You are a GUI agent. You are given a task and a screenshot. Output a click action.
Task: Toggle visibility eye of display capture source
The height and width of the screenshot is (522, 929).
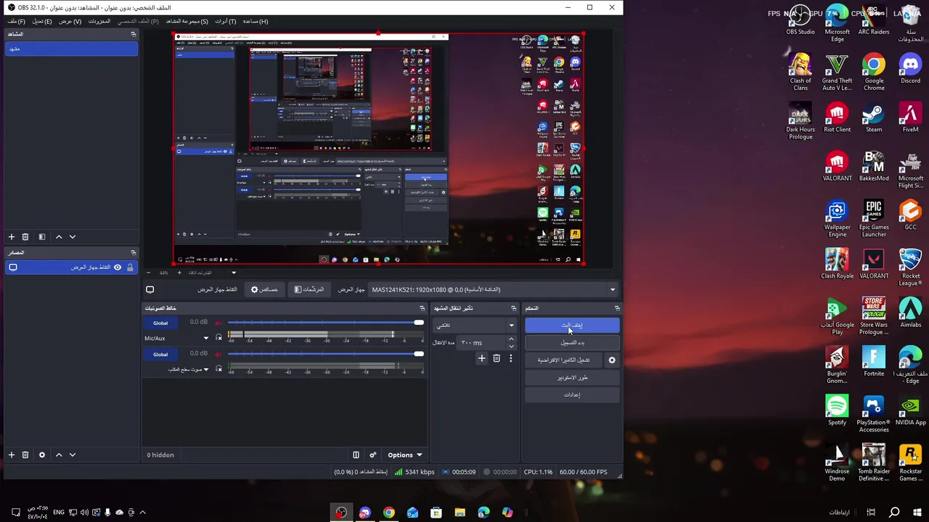coord(118,268)
